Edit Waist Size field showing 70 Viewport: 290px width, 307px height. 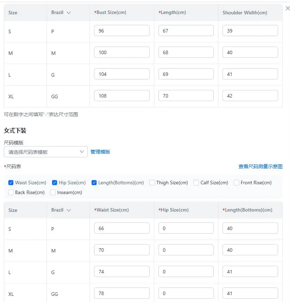point(122,250)
